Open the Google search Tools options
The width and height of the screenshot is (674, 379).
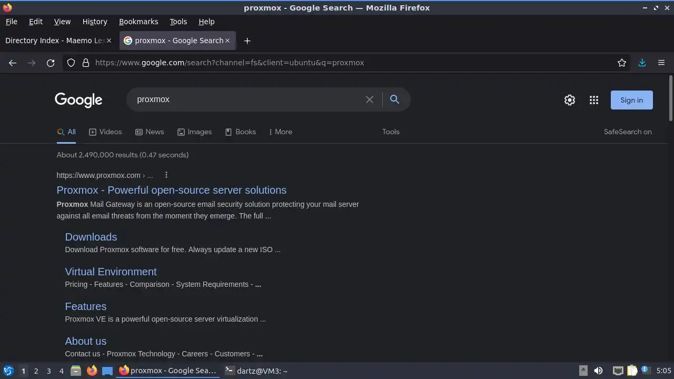391,132
